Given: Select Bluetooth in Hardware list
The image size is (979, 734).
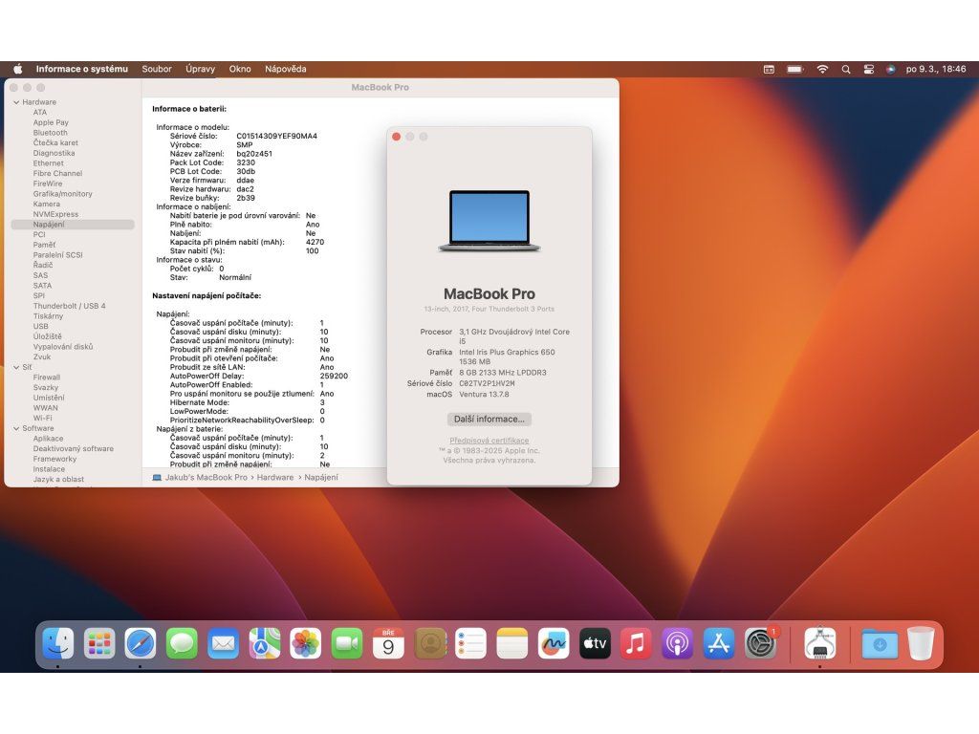Looking at the screenshot, I should (x=51, y=133).
